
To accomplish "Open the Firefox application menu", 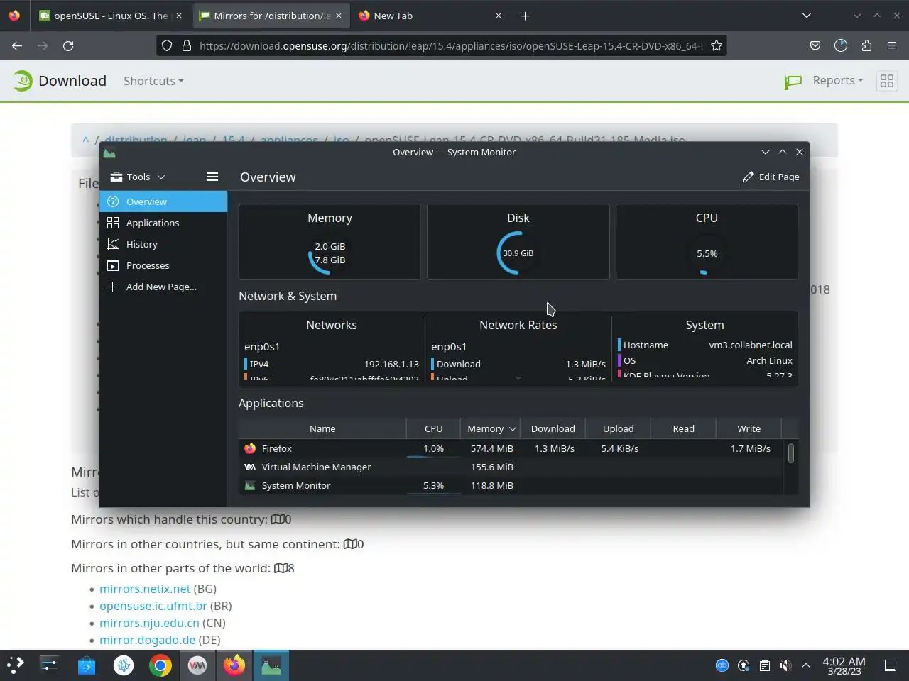I will coord(892,45).
